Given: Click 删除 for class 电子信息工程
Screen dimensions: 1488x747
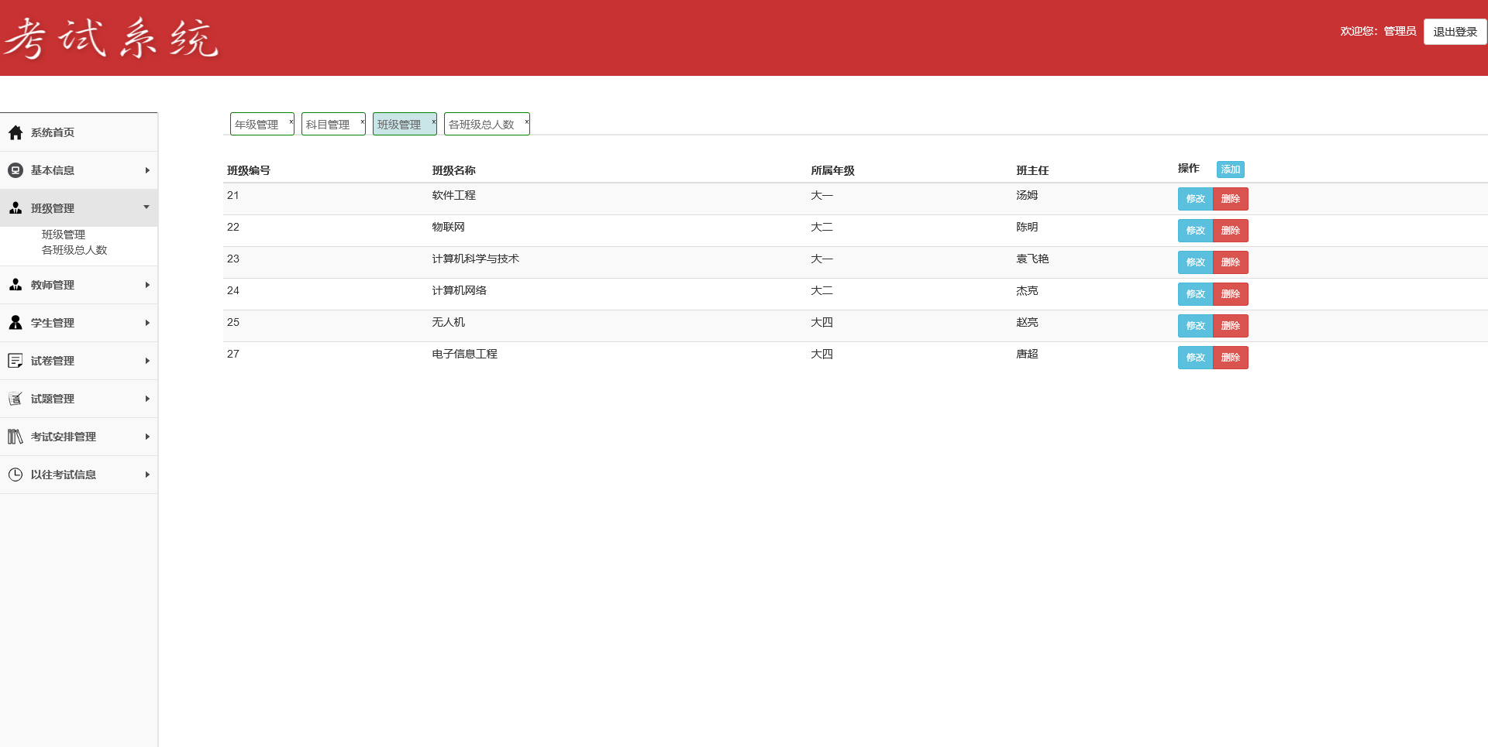Looking at the screenshot, I should pos(1230,358).
